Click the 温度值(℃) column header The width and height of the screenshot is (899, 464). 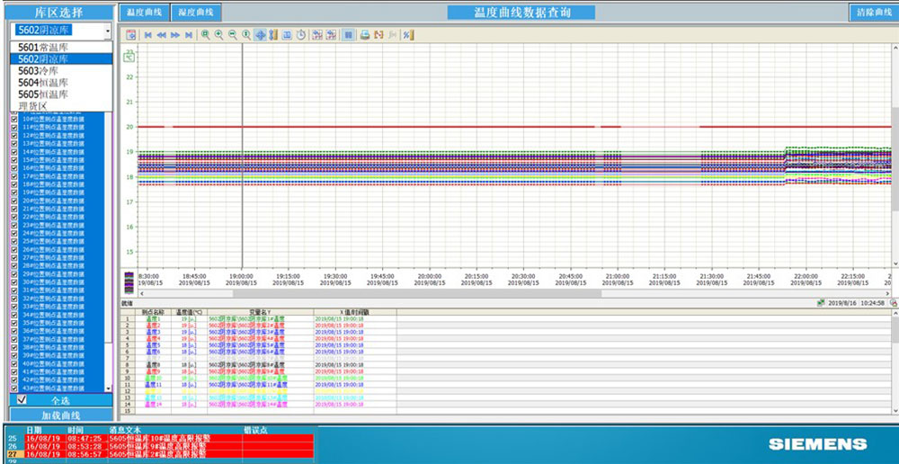(190, 312)
